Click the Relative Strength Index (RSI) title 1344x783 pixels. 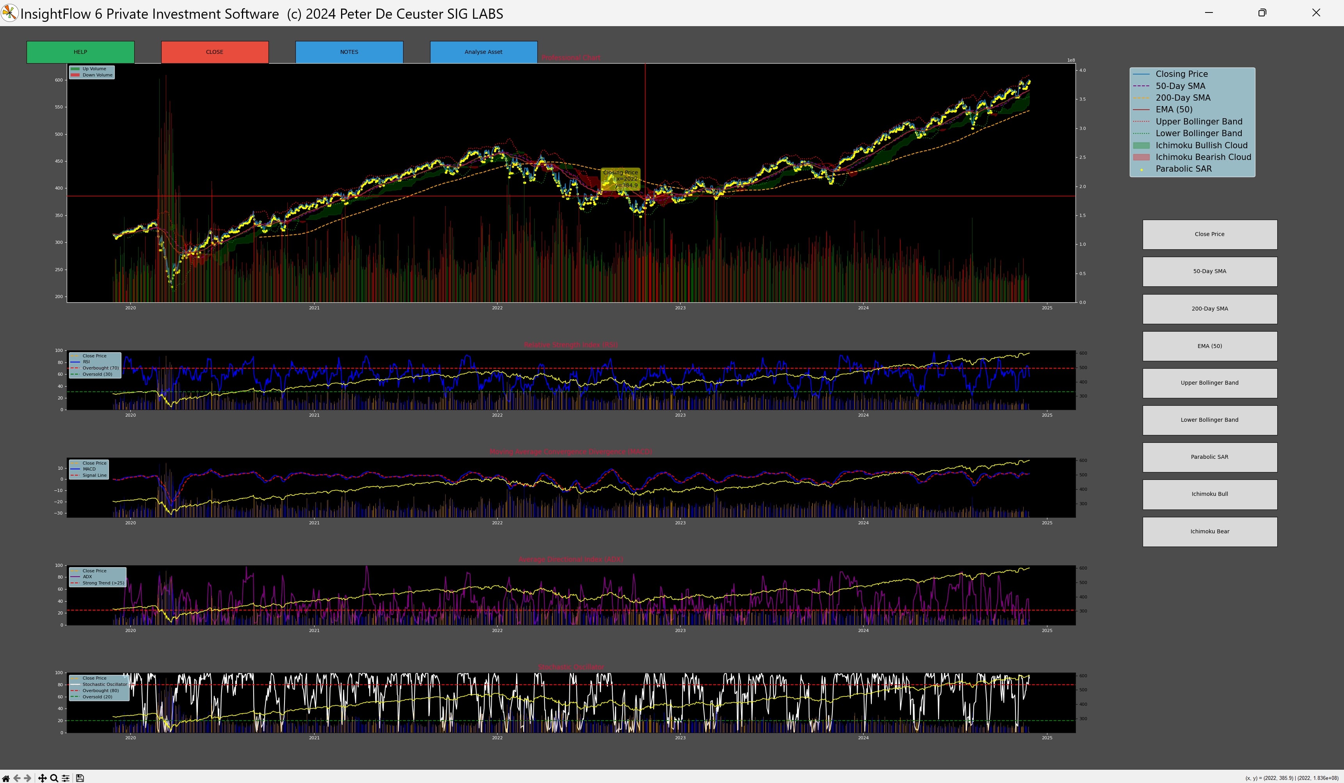571,345
